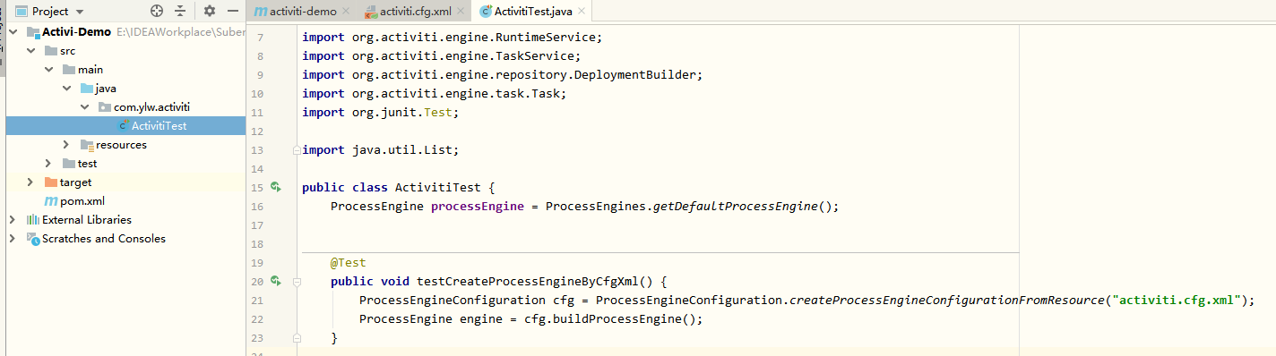Click the collapse all icon in Project panel
1276x356 pixels.
tap(180, 11)
